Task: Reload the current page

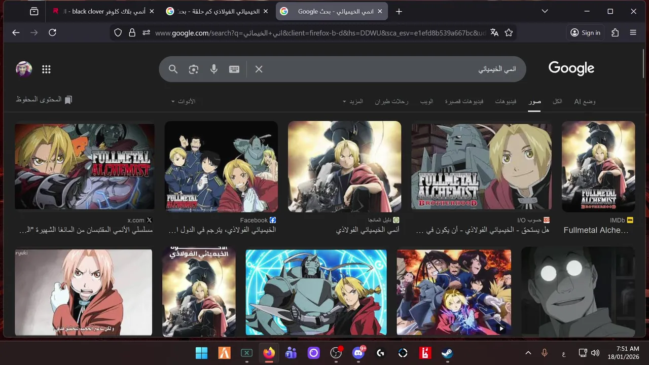Action: click(x=52, y=32)
